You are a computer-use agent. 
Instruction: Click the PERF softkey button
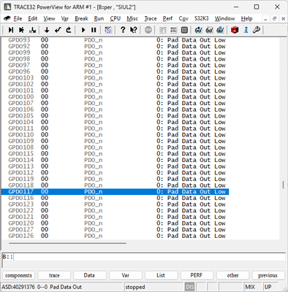(x=197, y=275)
